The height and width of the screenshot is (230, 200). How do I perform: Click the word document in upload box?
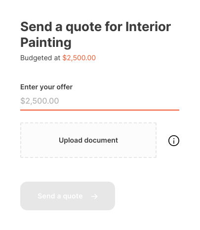[x=101, y=140]
